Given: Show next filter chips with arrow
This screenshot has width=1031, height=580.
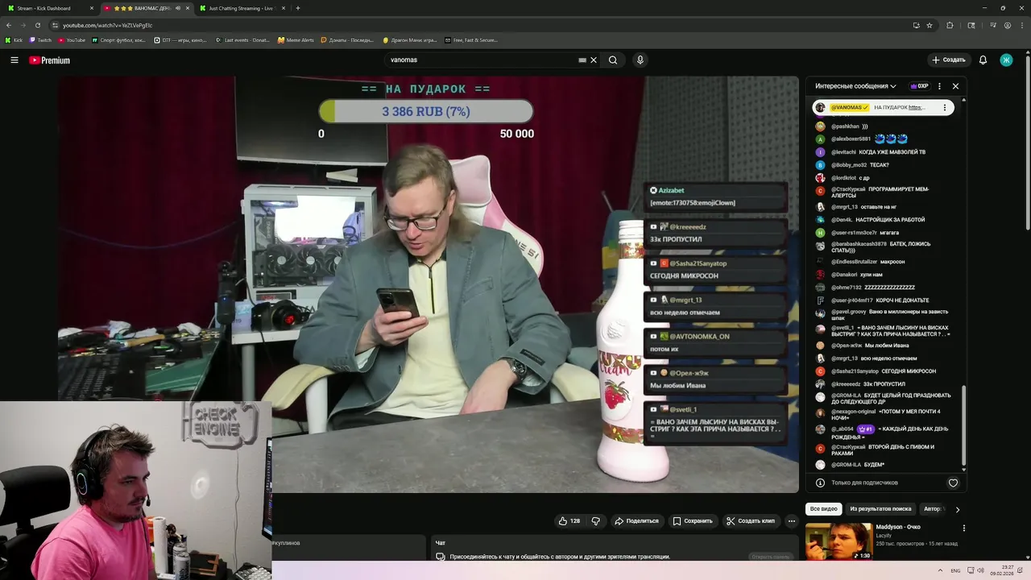Looking at the screenshot, I should point(957,509).
